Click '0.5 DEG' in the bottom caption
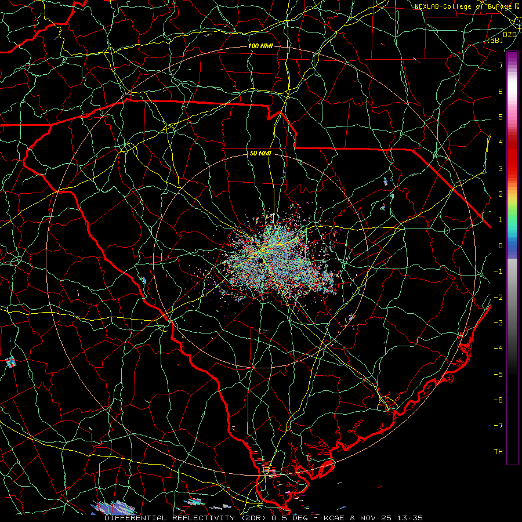 tap(291, 518)
